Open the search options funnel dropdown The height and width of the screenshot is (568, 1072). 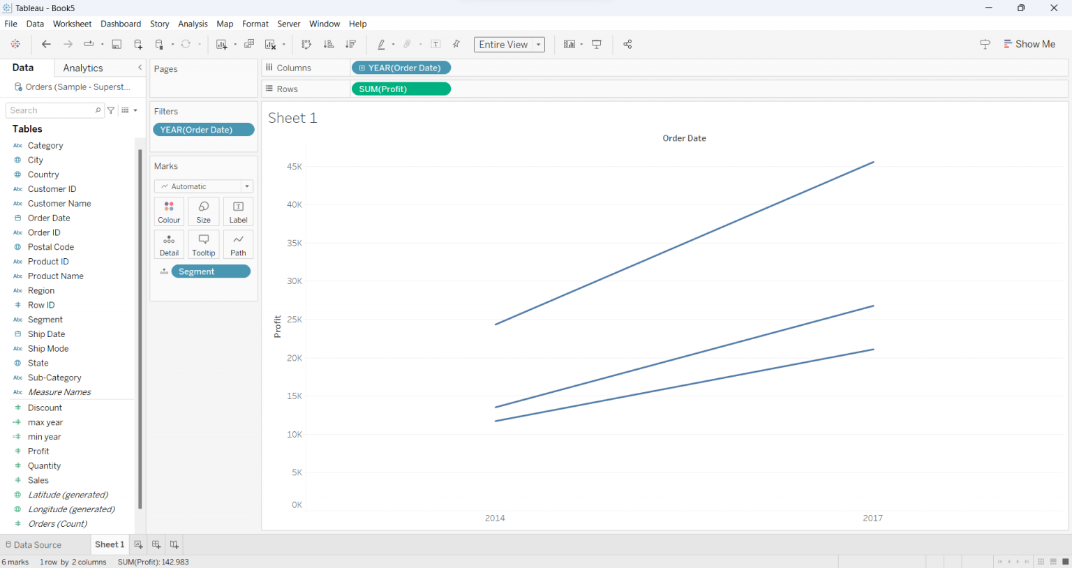110,110
